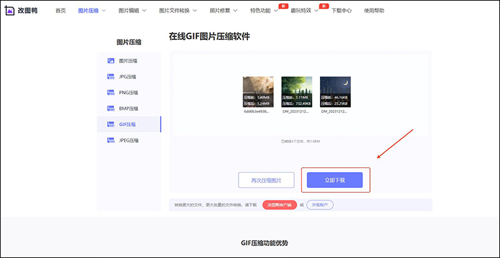The width and height of the screenshot is (500, 258).
Task: Open the 趣玩特效 navigation menu
Action: [x=301, y=11]
